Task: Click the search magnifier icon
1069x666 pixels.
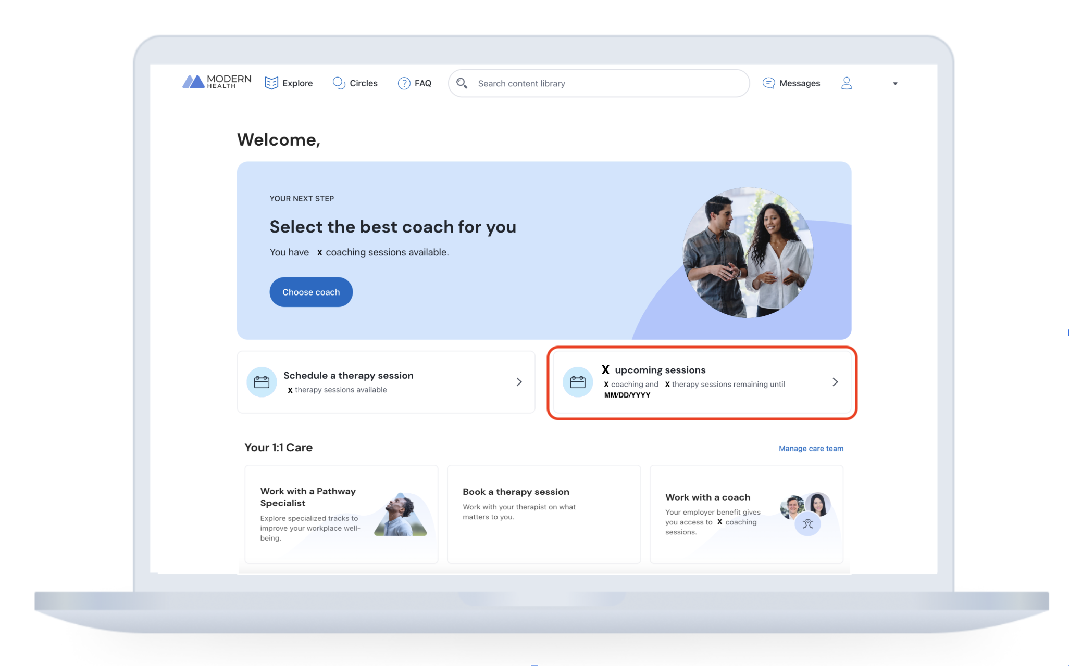Action: (x=462, y=83)
